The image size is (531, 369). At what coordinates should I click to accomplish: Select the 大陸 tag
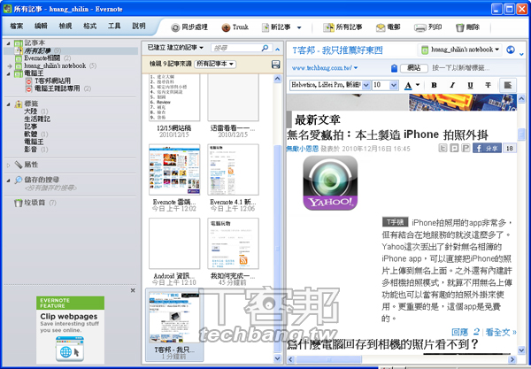(30, 111)
